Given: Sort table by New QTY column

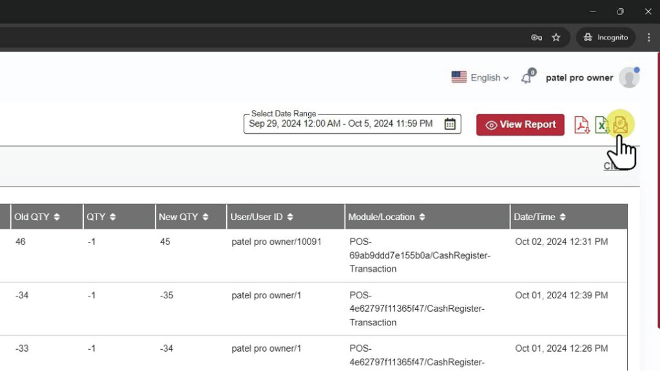Looking at the screenshot, I should point(184,217).
